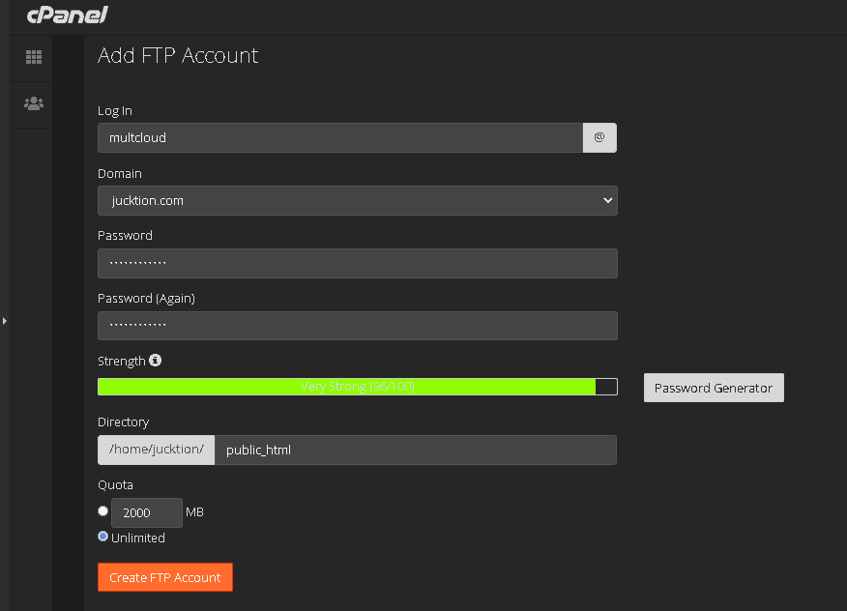
Task: Click the Create FTP Account button
Action: (x=165, y=577)
